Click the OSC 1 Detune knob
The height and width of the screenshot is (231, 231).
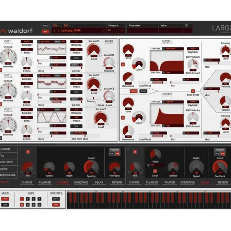pyautogui.click(x=27, y=62)
